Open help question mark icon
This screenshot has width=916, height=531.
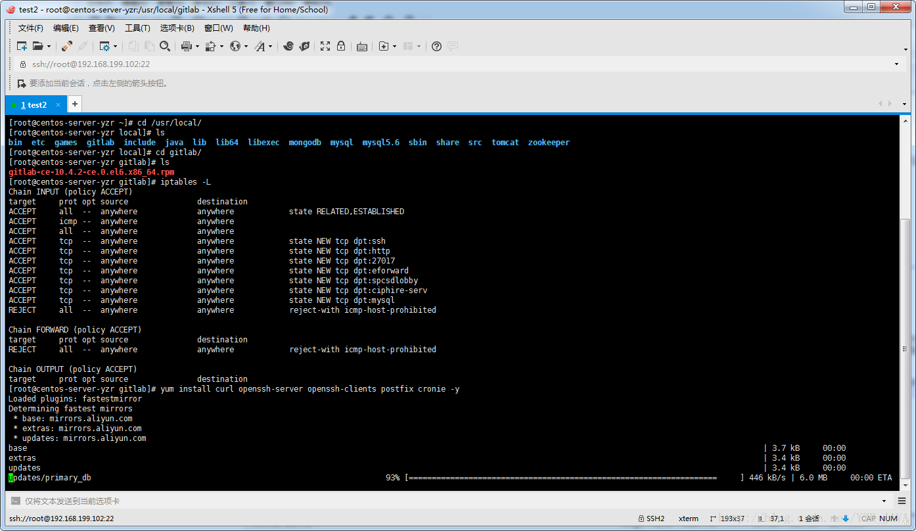[x=436, y=46]
